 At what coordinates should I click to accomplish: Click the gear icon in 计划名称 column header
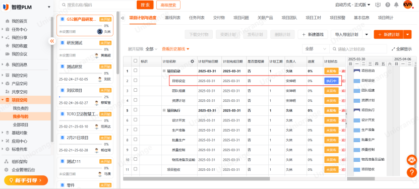point(192,61)
